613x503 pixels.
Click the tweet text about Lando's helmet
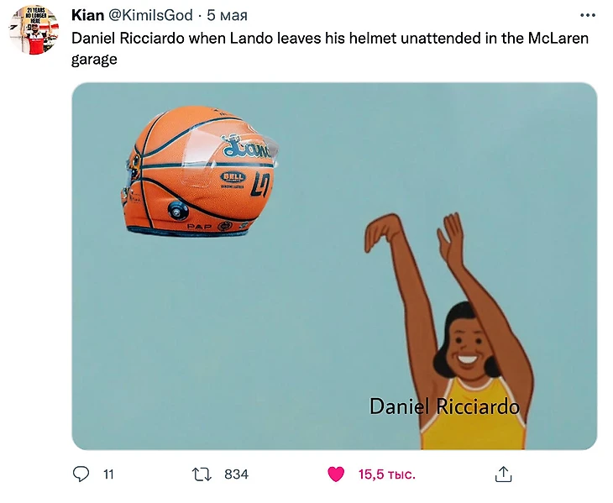pyautogui.click(x=329, y=49)
